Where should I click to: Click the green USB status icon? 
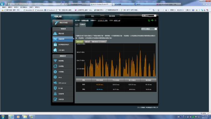[152, 20]
